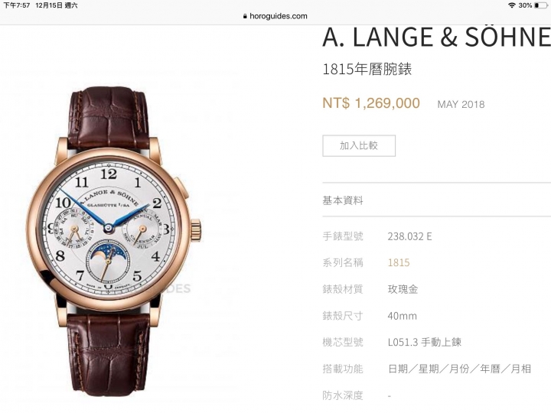Screen dimensions: 551x413
Task: Click the functions text 日期／星期／月份／年曆／月相
Action: (x=459, y=369)
